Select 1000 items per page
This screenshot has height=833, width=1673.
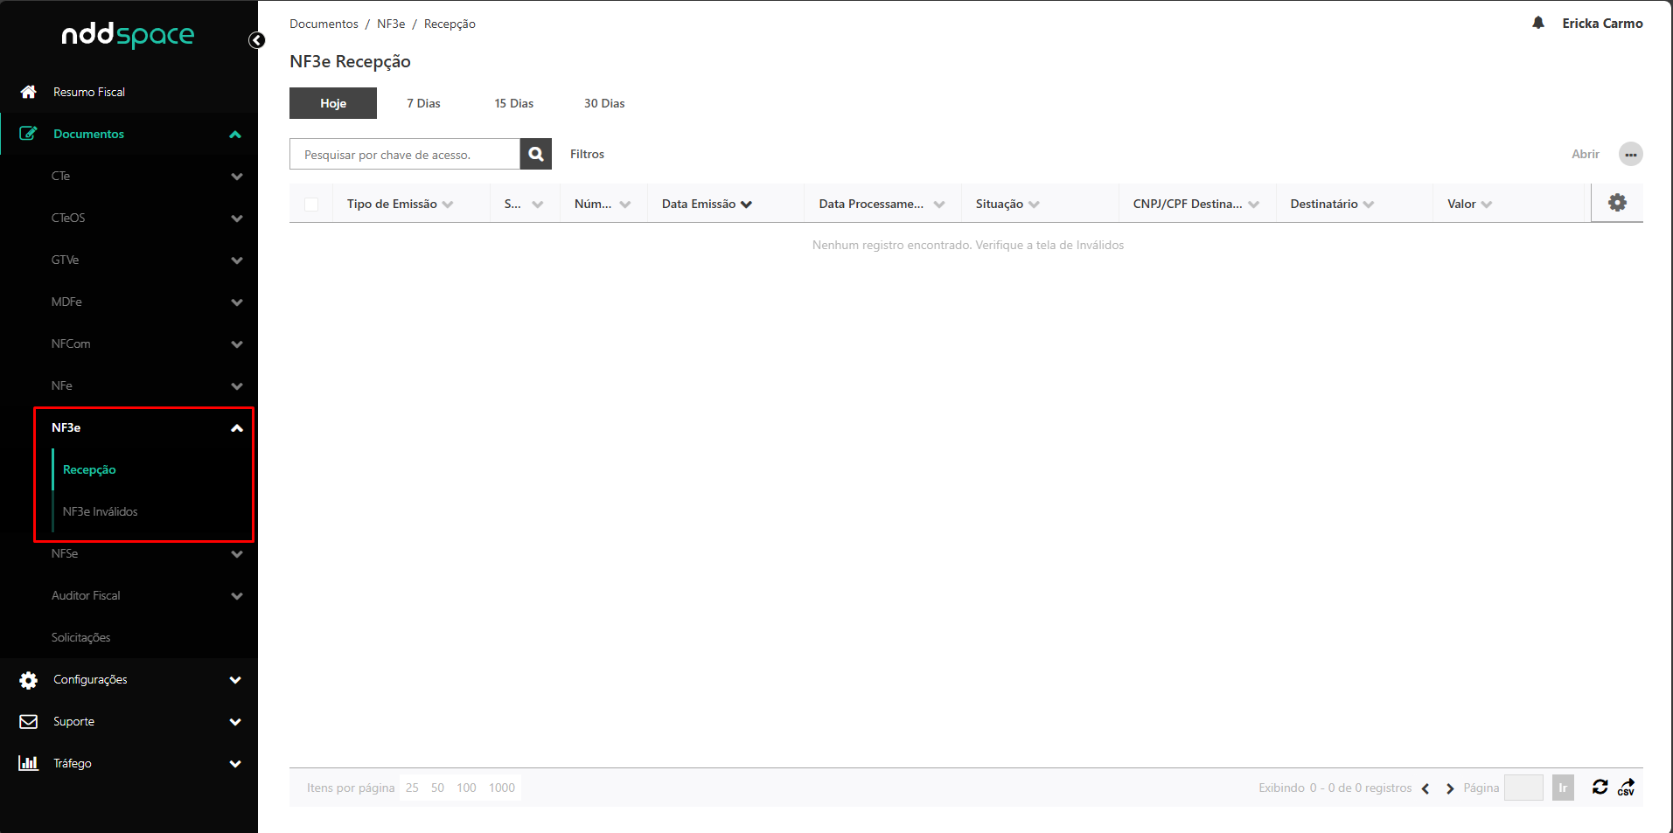(501, 788)
